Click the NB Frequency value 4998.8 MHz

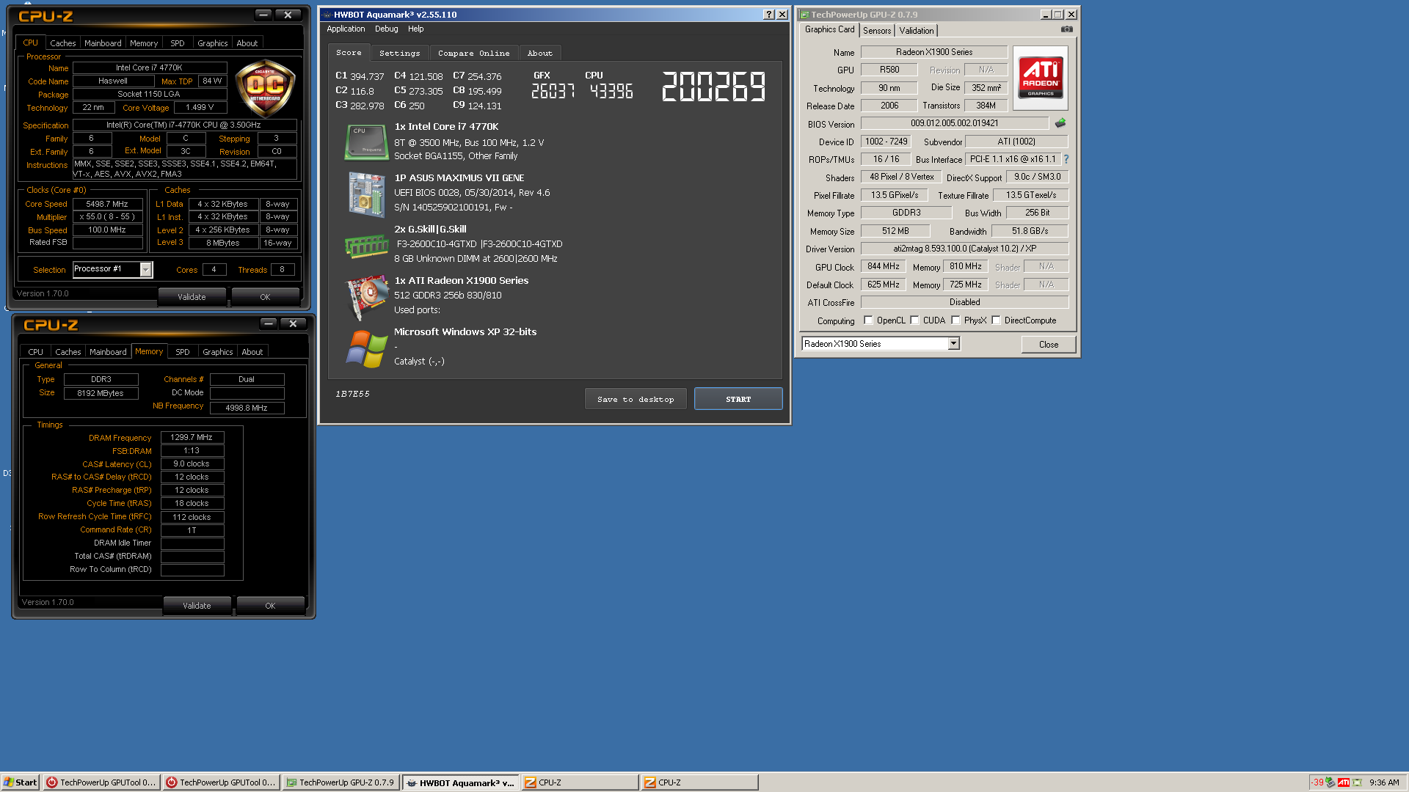pyautogui.click(x=247, y=408)
